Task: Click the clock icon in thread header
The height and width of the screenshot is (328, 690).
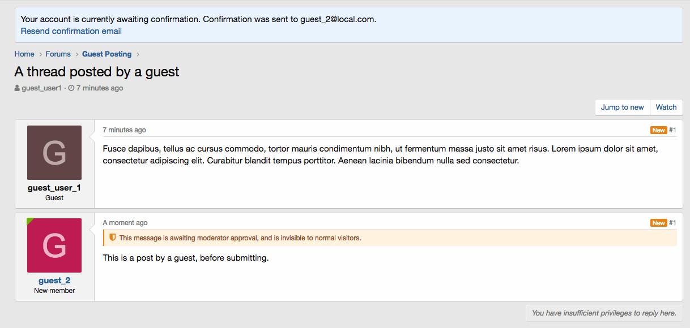Action: [x=71, y=88]
